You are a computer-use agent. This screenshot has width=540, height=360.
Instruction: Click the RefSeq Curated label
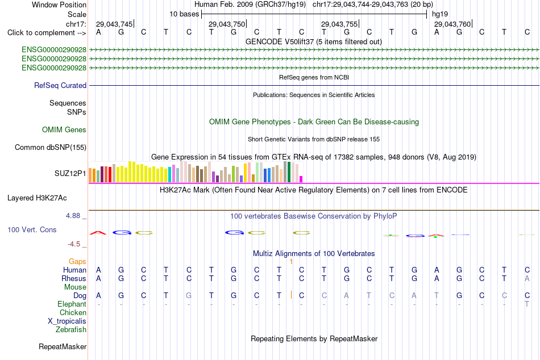pyautogui.click(x=60, y=85)
